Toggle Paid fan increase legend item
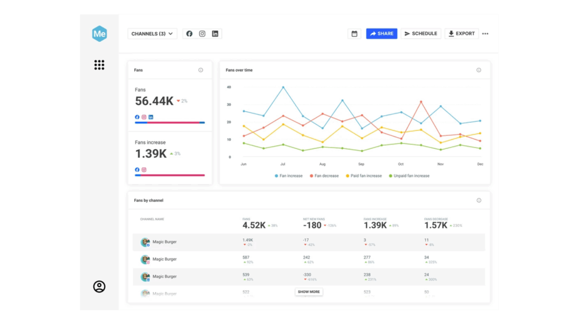This screenshot has width=579, height=325. coord(364,176)
